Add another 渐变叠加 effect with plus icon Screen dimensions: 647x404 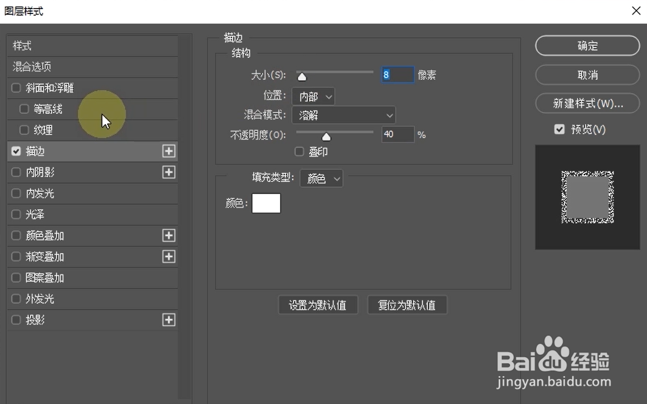tap(169, 257)
